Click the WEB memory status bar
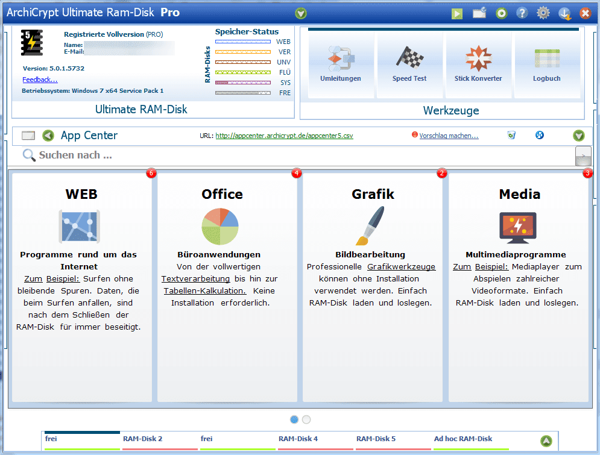The height and width of the screenshot is (455, 600). [243, 42]
